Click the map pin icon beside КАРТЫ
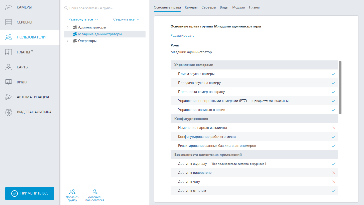Viewport: 364px width, 205px height. (x=9, y=67)
